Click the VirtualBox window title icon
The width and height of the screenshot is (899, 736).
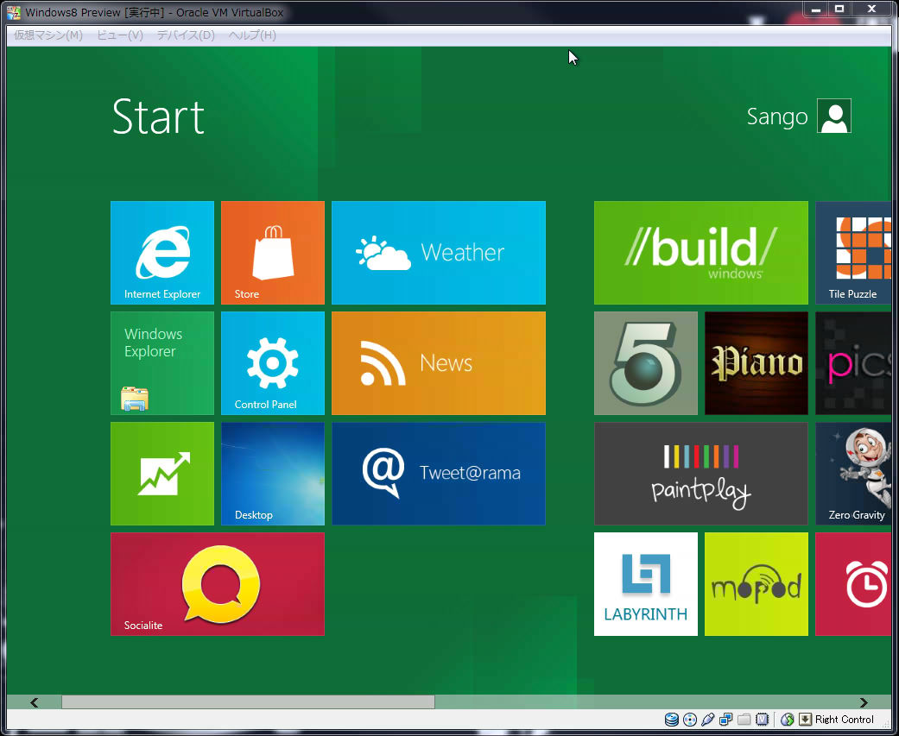[13, 12]
